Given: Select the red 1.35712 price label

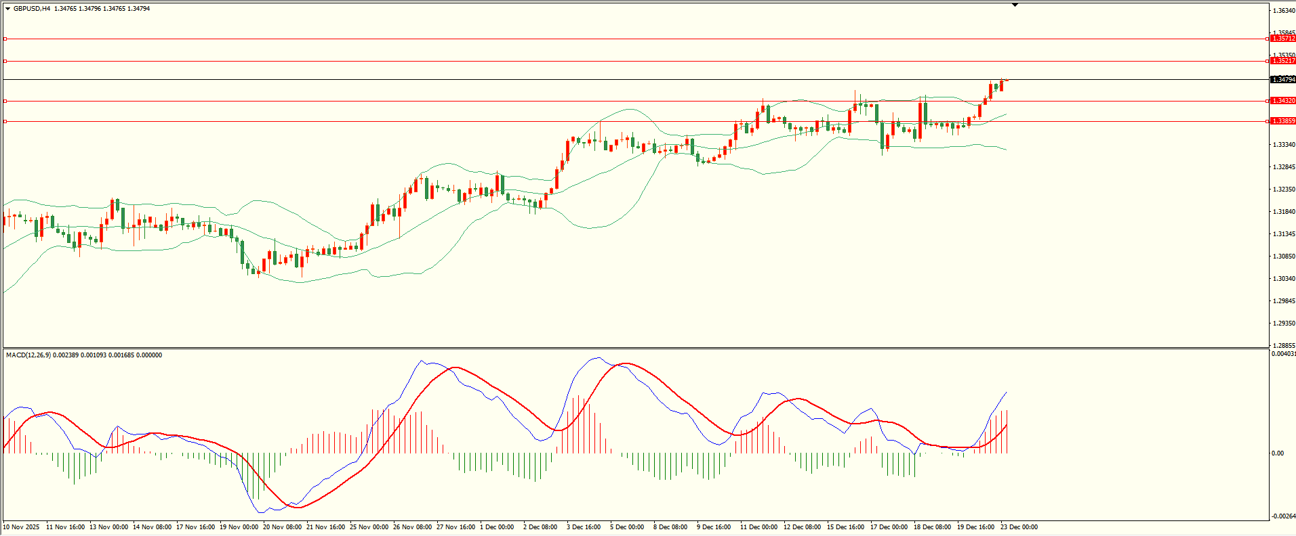Looking at the screenshot, I should (x=1282, y=39).
